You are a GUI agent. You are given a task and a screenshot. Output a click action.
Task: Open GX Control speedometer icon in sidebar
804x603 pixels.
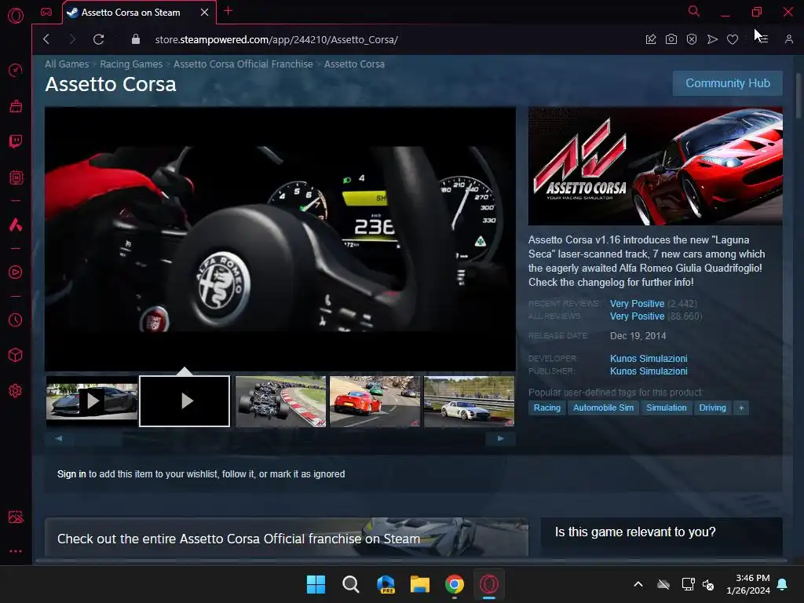click(x=16, y=70)
